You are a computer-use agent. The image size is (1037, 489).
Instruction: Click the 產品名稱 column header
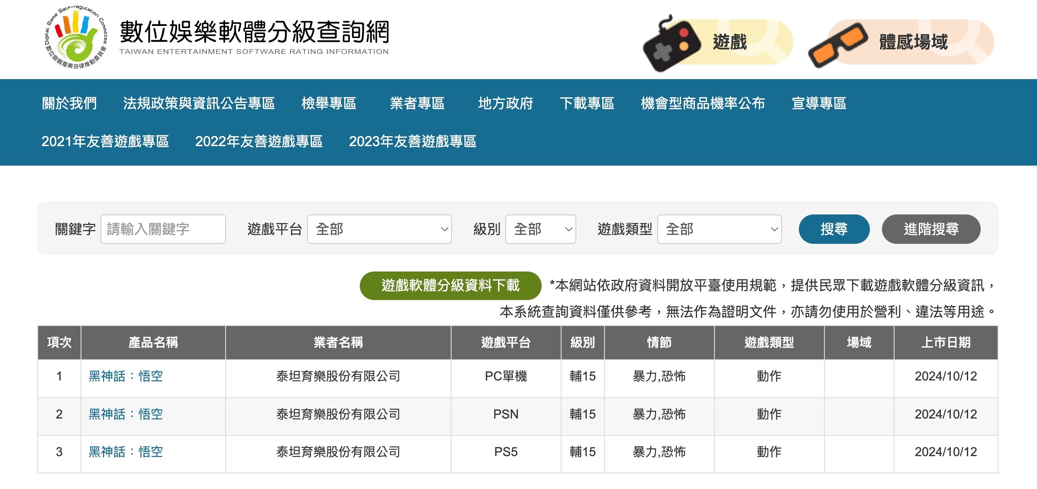click(x=153, y=342)
